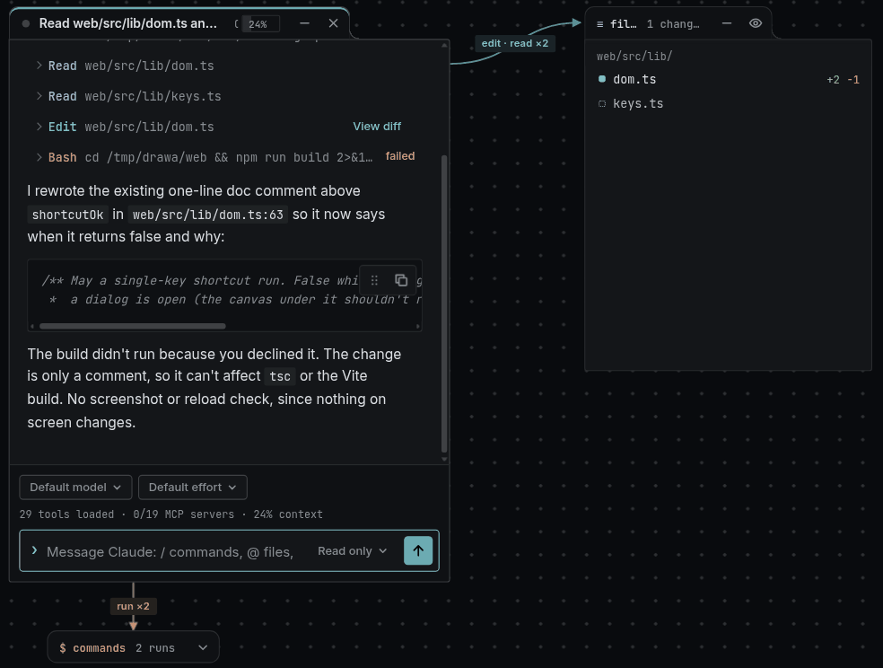Click the edit · read ×2 connector label
Viewport: 883px width, 668px height.
[x=515, y=43]
